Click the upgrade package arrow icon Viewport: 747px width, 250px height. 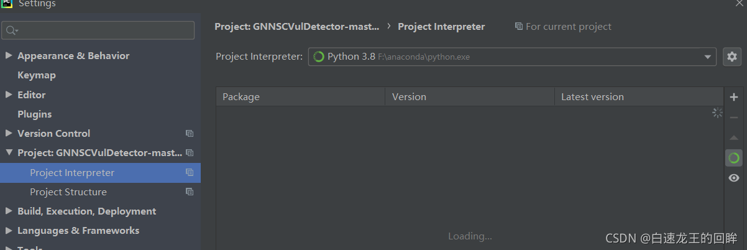point(734,137)
